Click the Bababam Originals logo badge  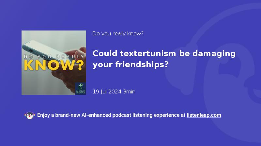point(81,88)
